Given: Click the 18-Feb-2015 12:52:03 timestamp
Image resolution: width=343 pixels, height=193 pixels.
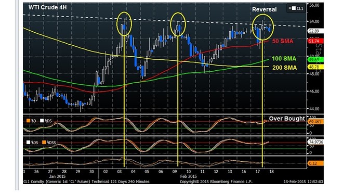Looking at the screenshot, I should 304,182.
